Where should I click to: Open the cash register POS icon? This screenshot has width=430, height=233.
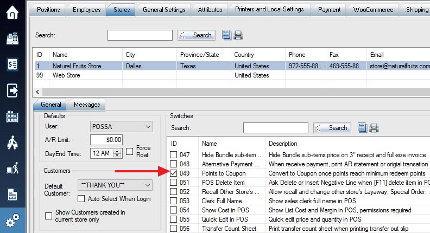coord(12,38)
